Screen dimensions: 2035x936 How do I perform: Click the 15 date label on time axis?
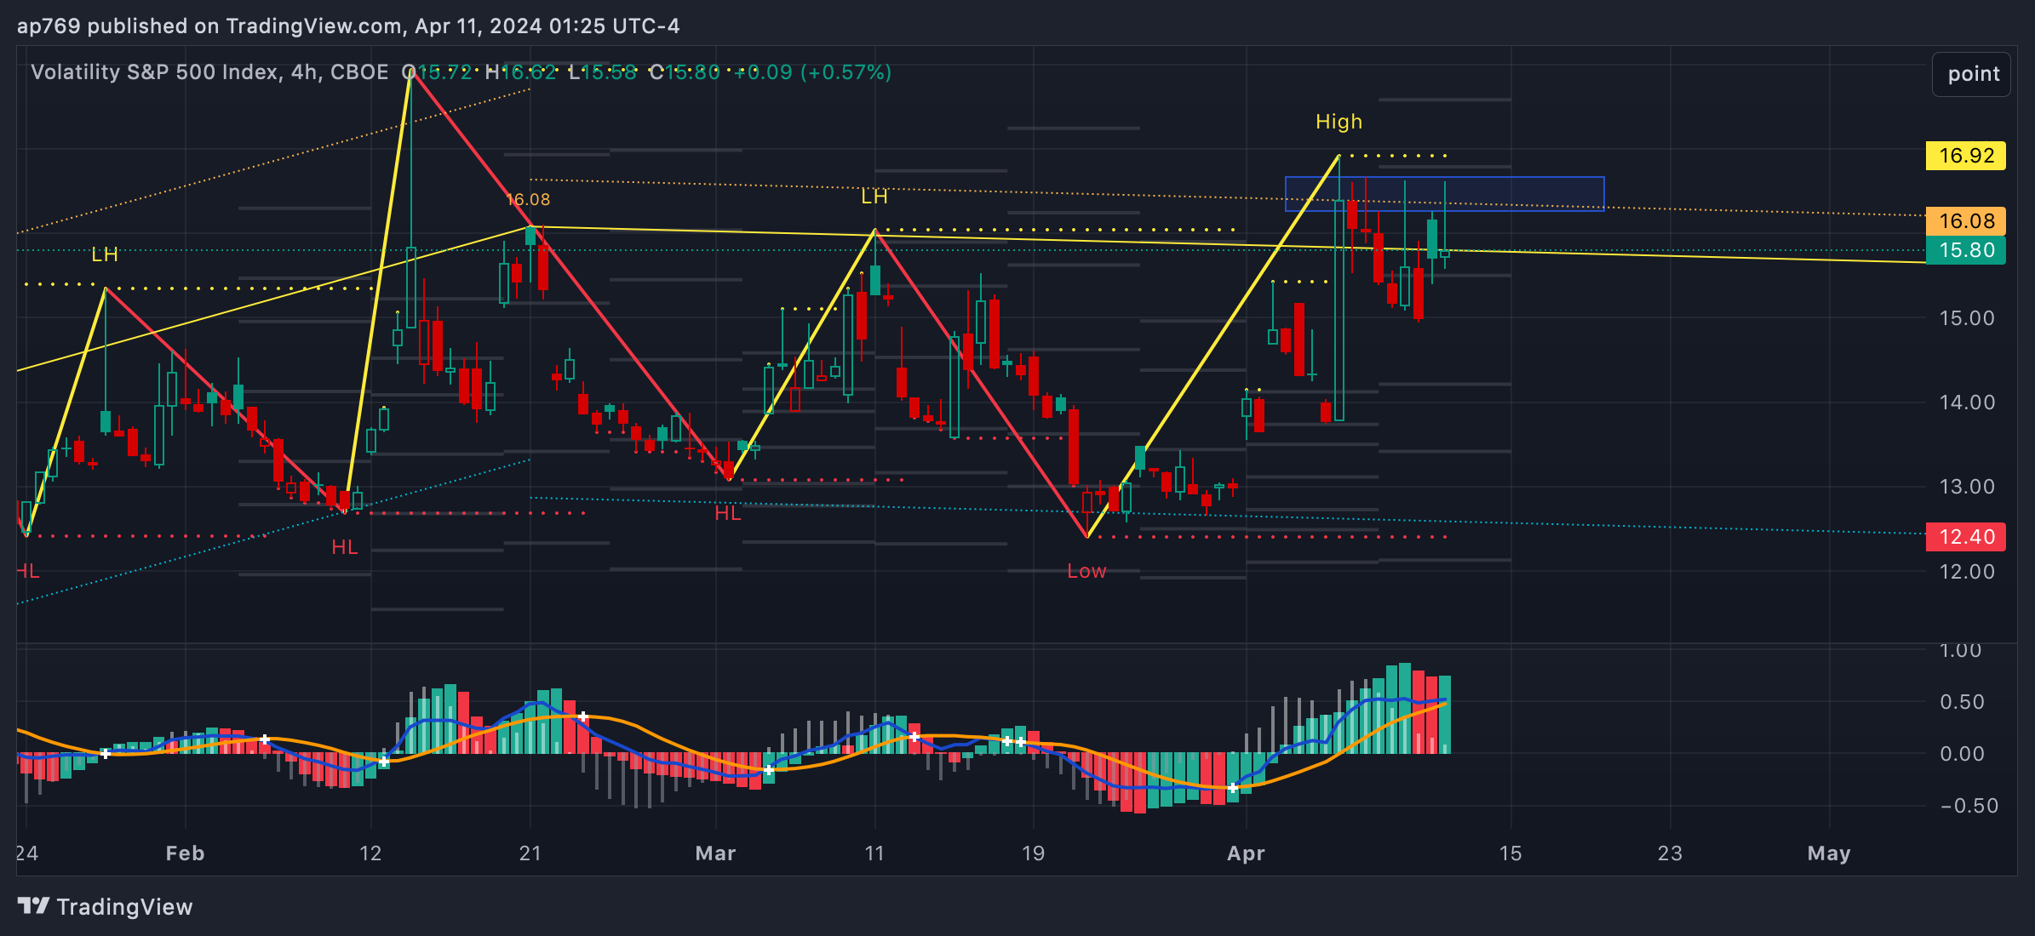tap(1510, 853)
